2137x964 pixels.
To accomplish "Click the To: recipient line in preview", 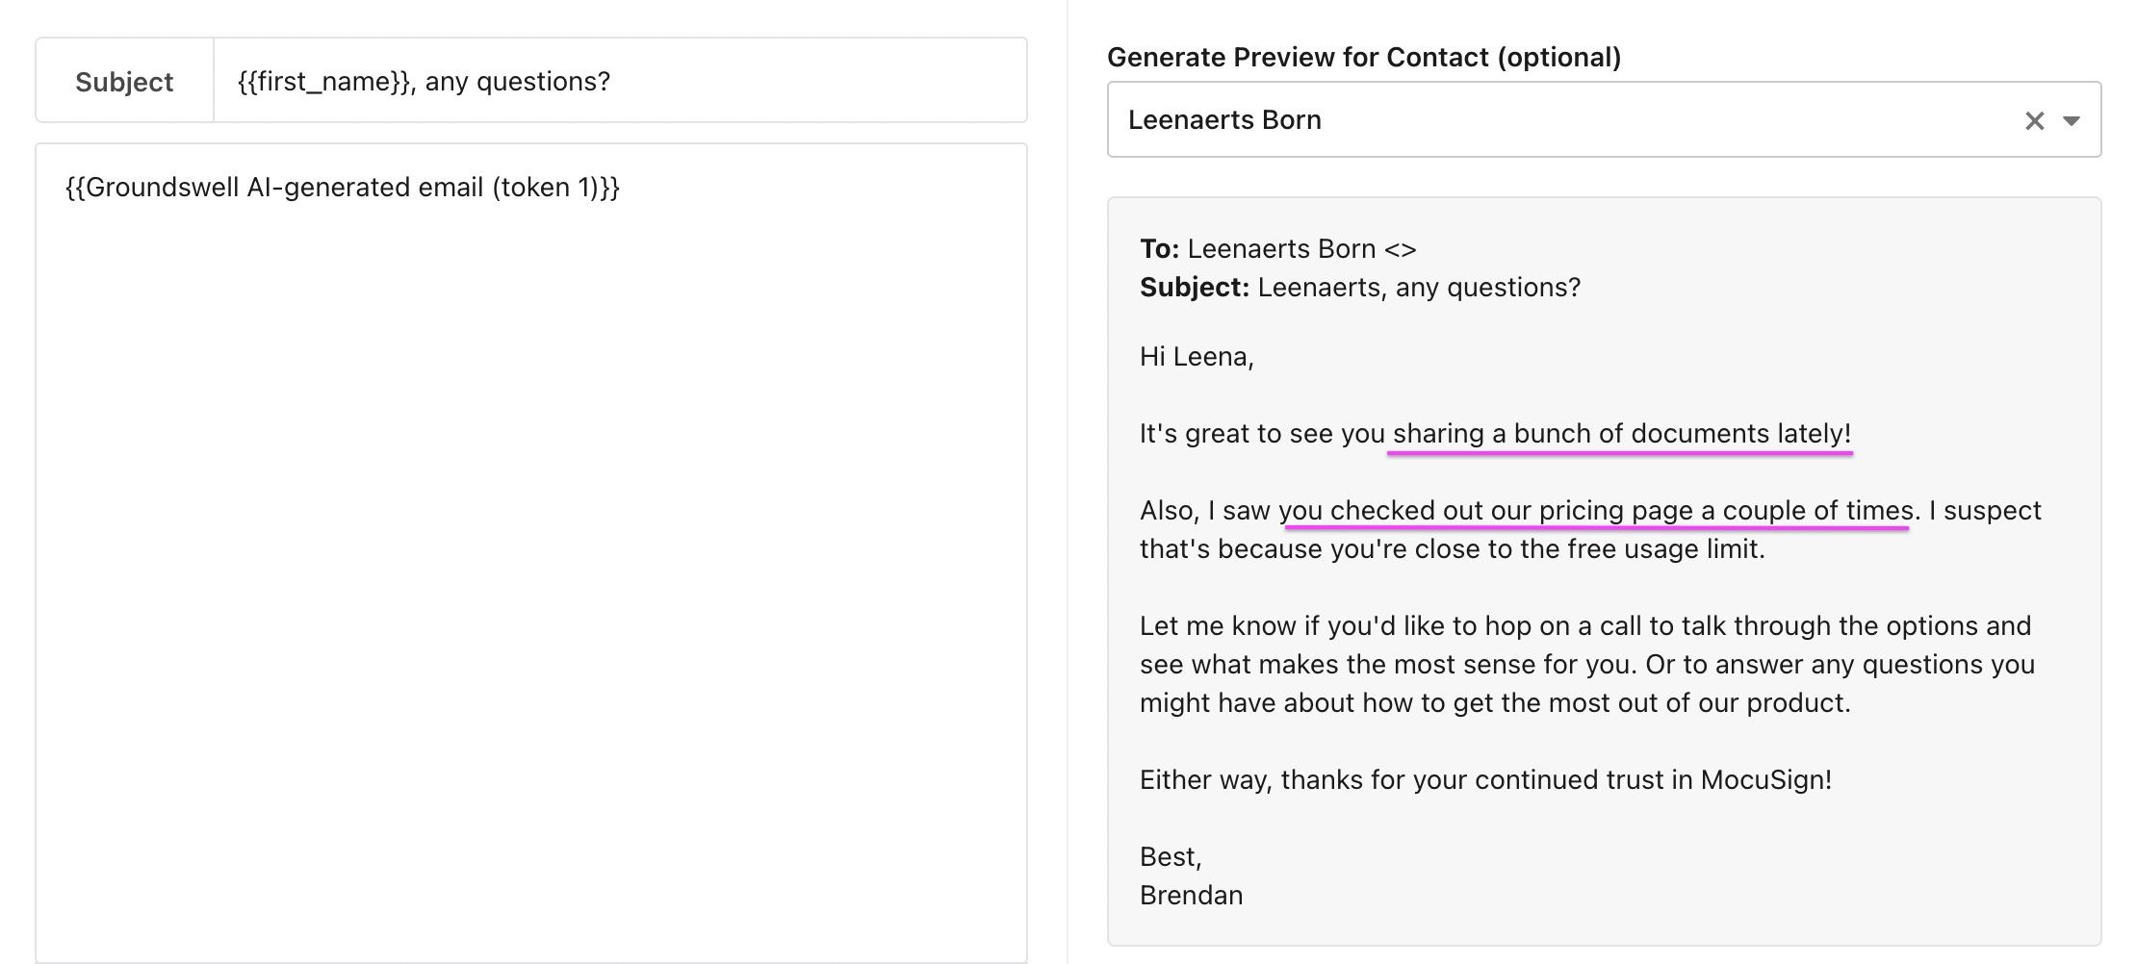I will point(1277,249).
